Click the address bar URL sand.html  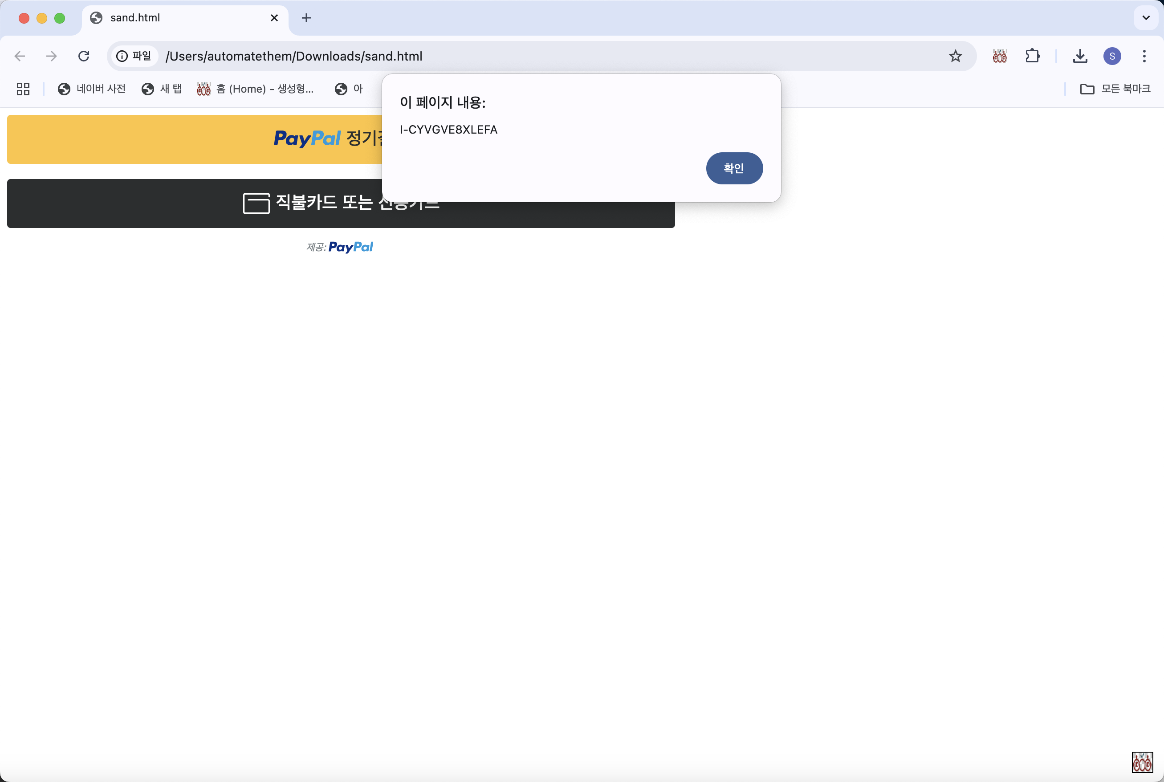294,57
